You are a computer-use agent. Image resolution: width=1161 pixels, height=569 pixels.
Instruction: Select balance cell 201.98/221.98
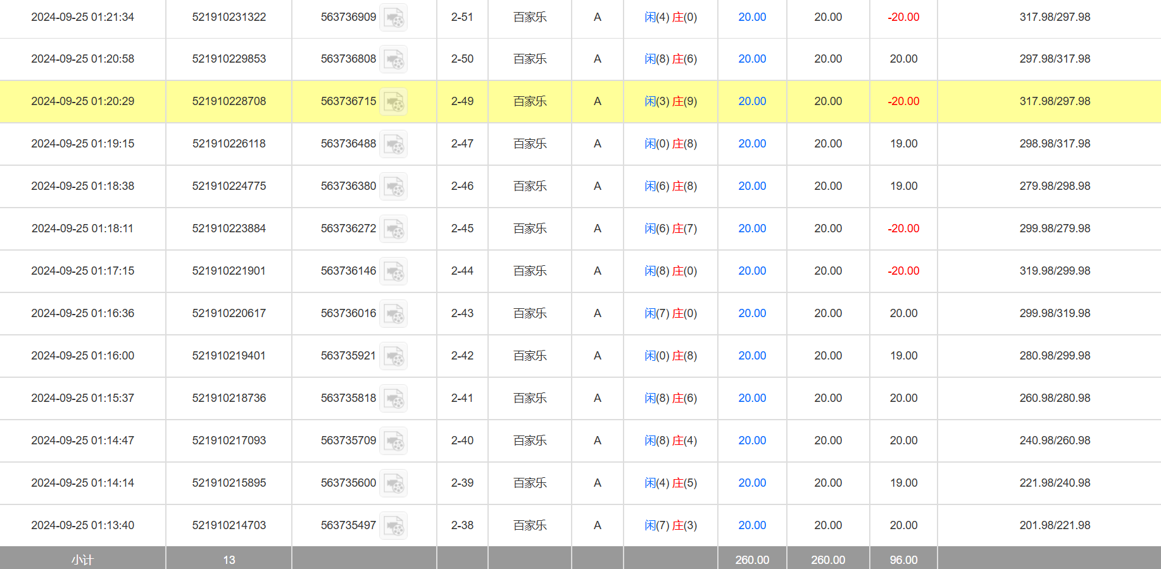1054,525
